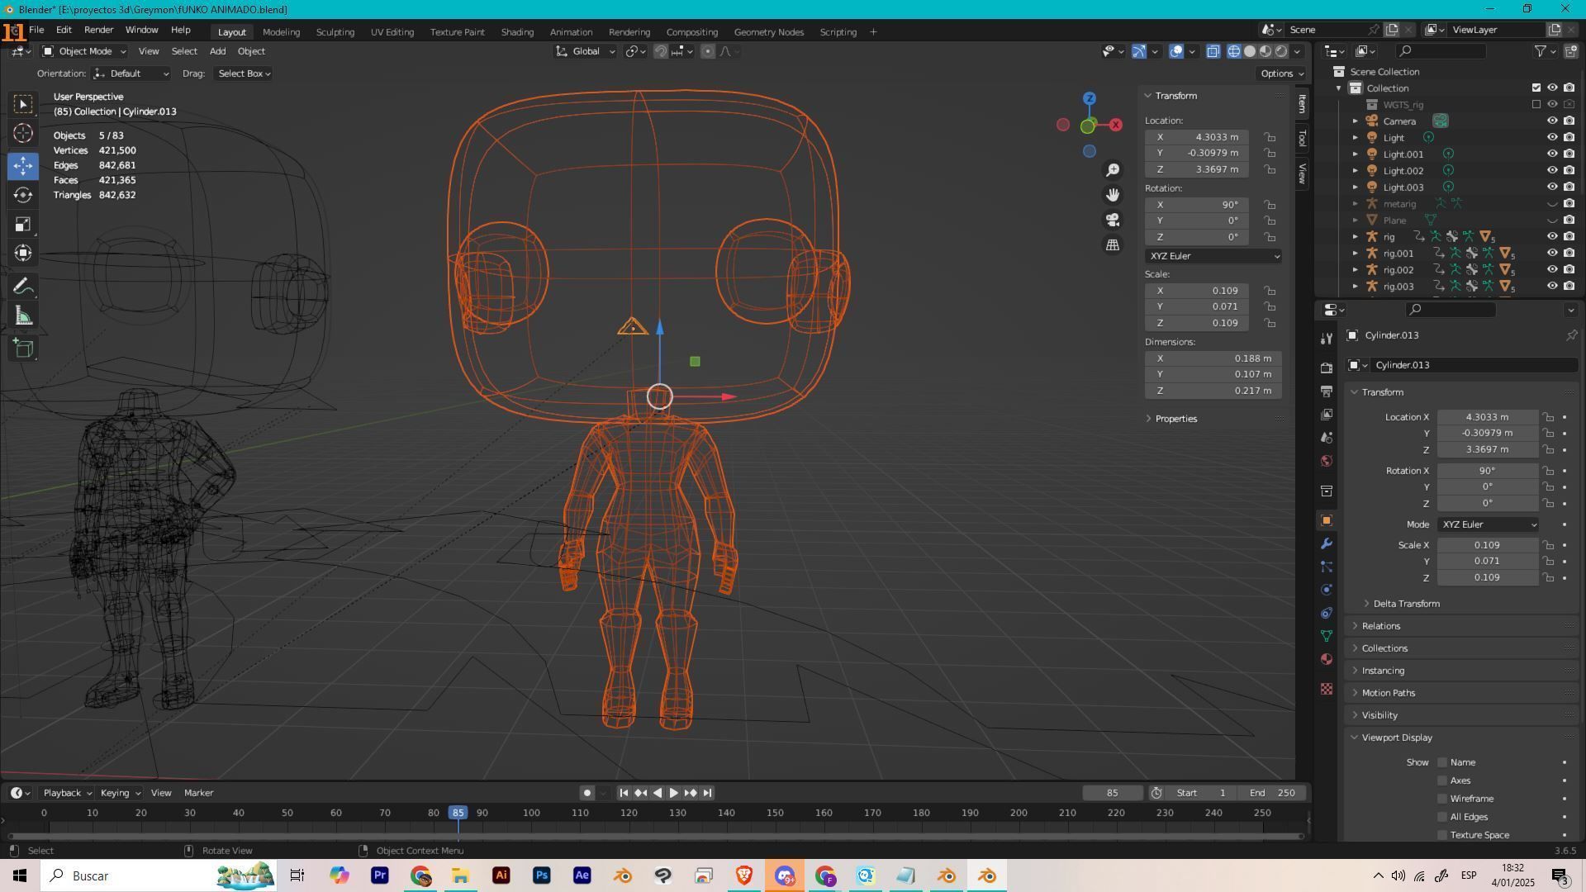
Task: Exclude Collection with its checkbox
Action: tap(1536, 88)
